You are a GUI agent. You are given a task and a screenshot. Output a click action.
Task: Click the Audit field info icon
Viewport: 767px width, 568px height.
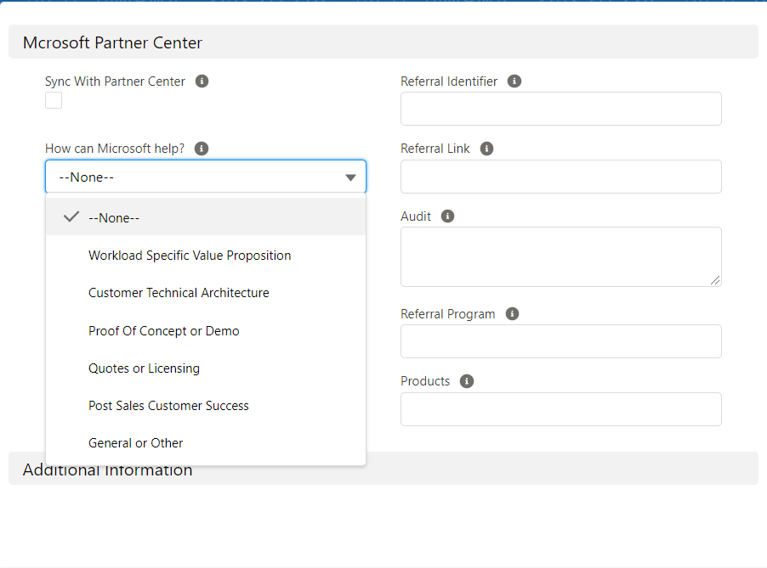448,217
